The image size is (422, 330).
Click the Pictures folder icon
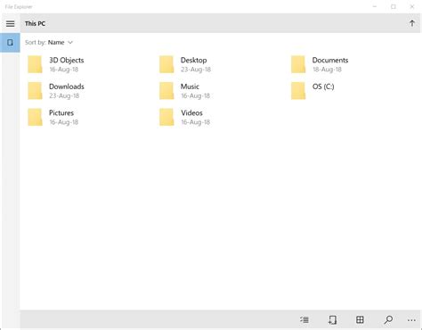35,117
